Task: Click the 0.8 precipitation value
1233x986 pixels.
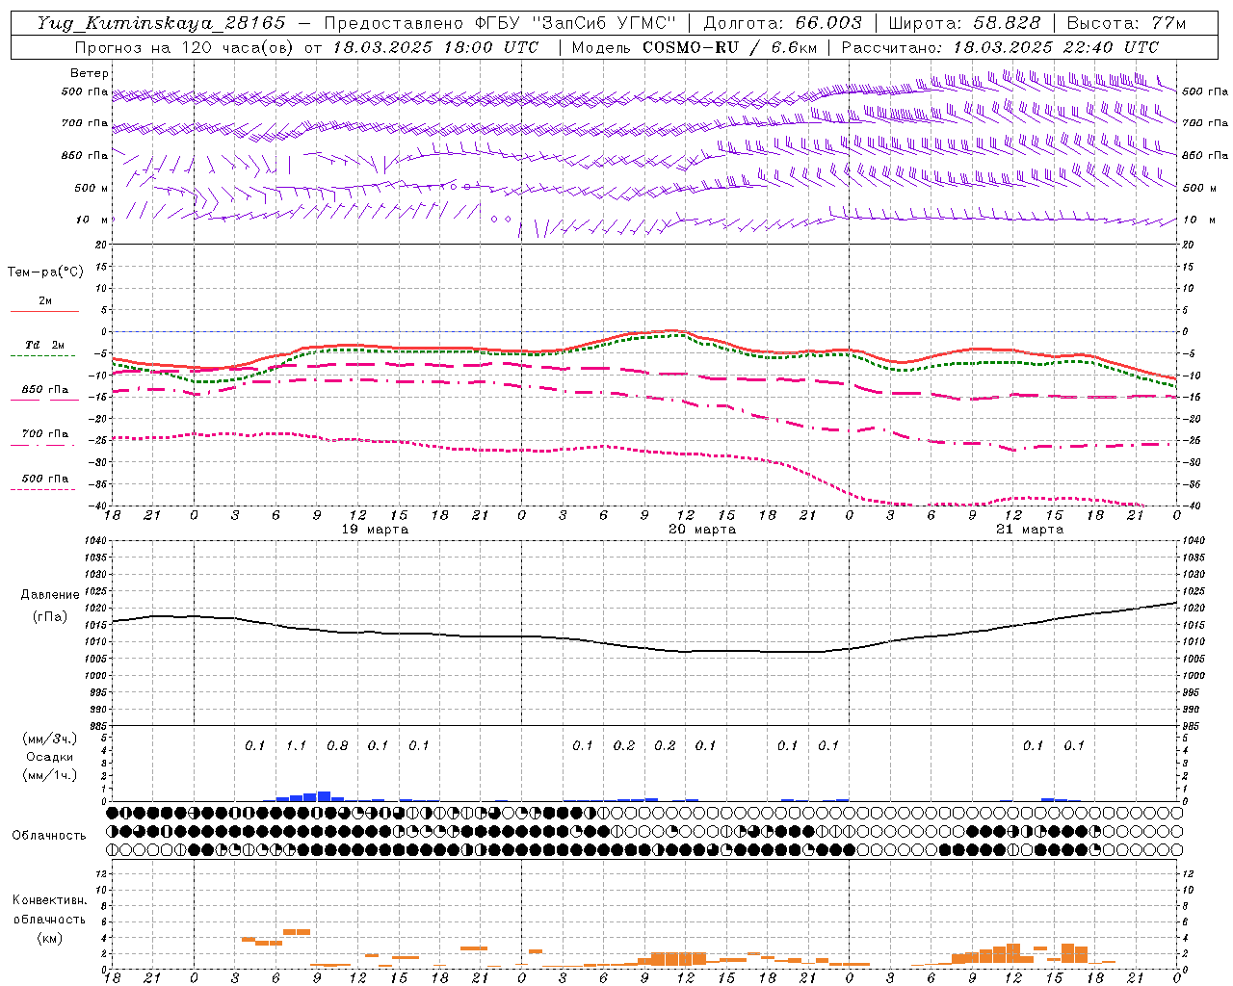Action: coord(337,745)
